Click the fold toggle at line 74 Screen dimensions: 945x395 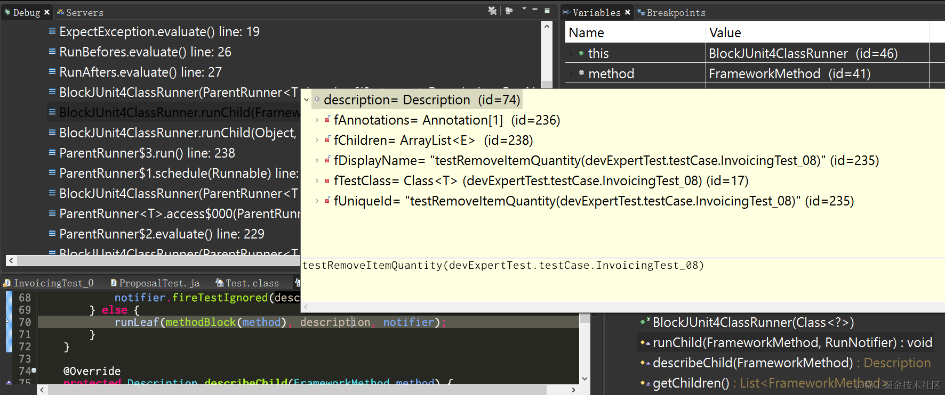click(x=34, y=370)
